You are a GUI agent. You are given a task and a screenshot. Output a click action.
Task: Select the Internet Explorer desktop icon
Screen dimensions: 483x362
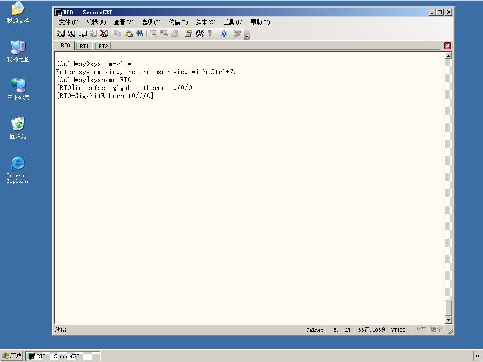click(18, 170)
